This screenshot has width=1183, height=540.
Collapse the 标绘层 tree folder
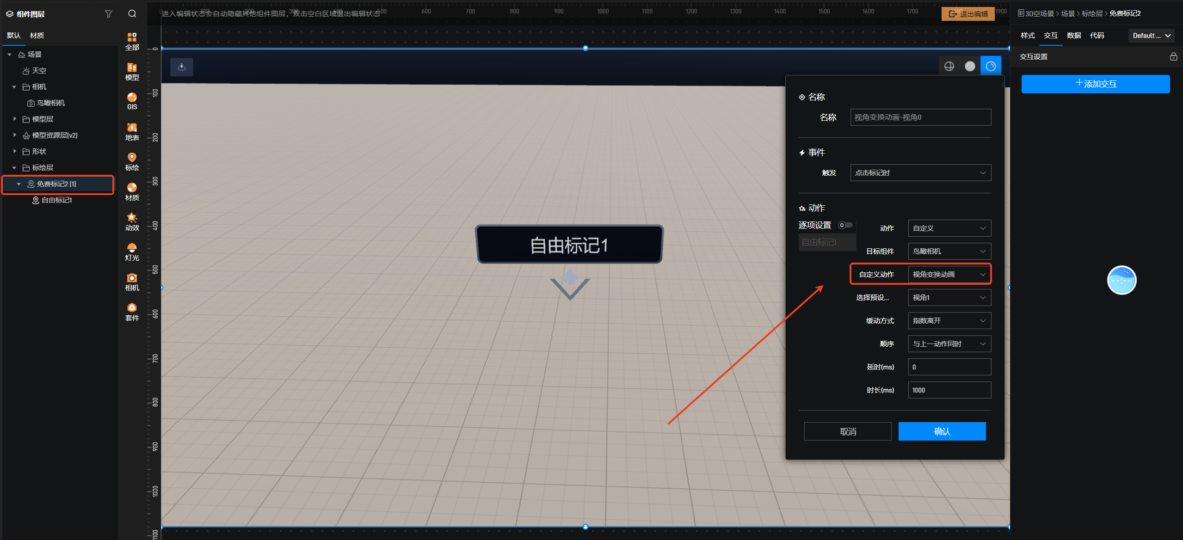[x=14, y=168]
